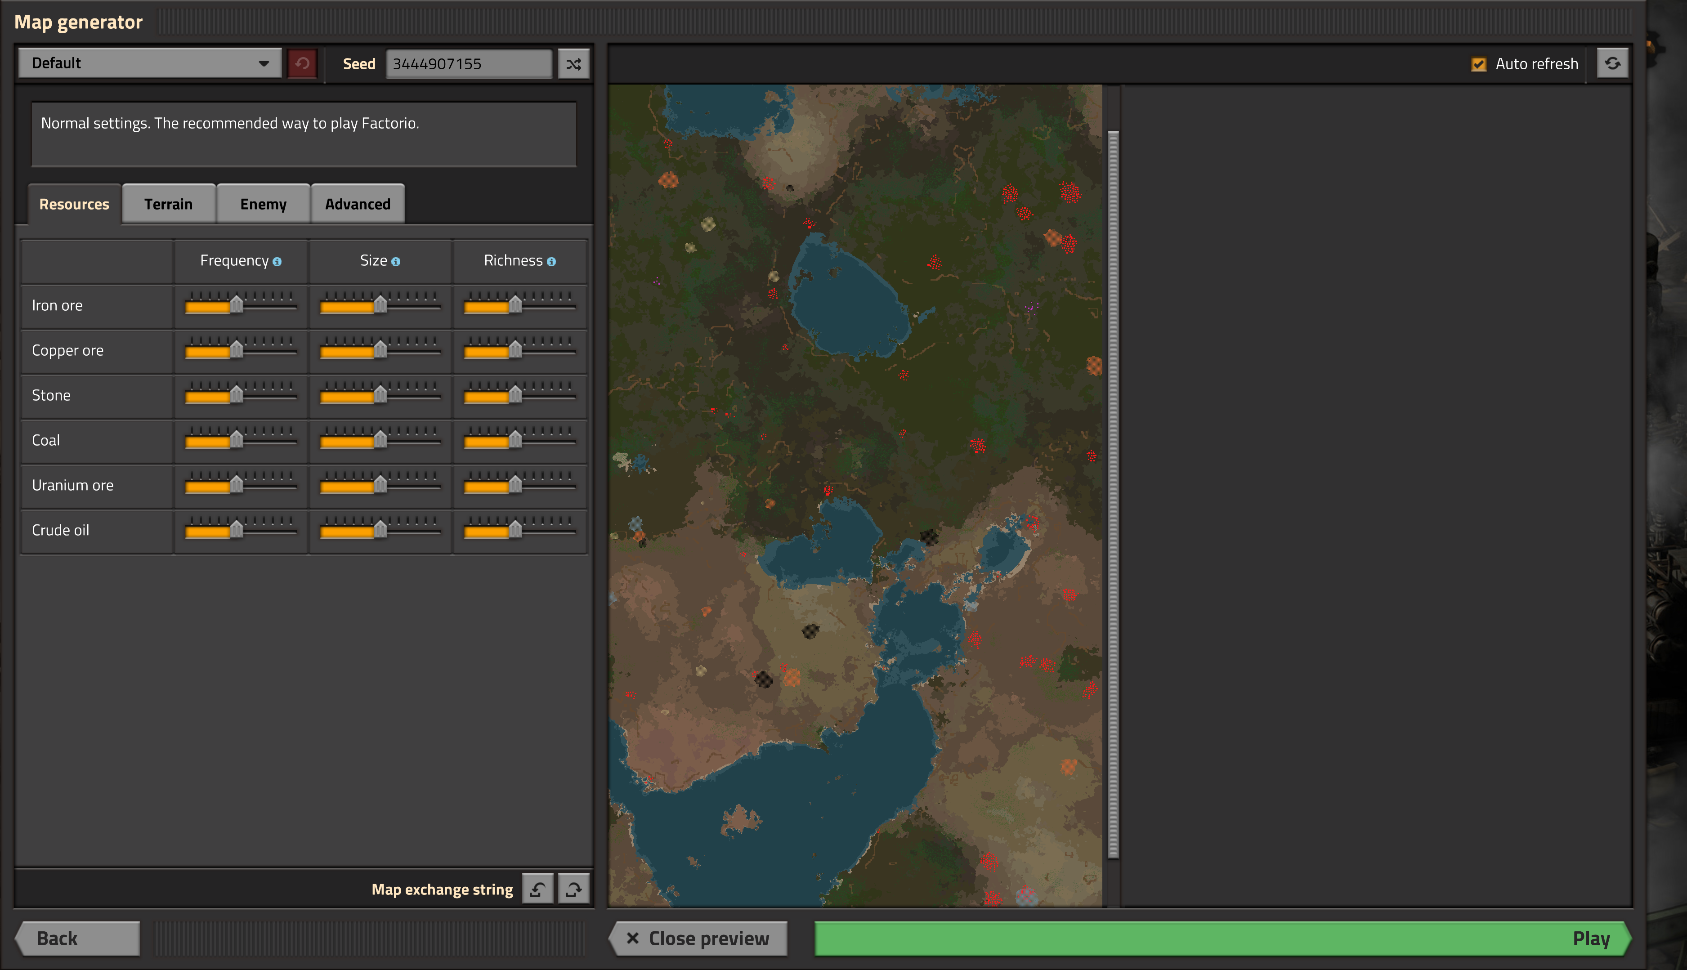Go Back to the previous menu

78,938
